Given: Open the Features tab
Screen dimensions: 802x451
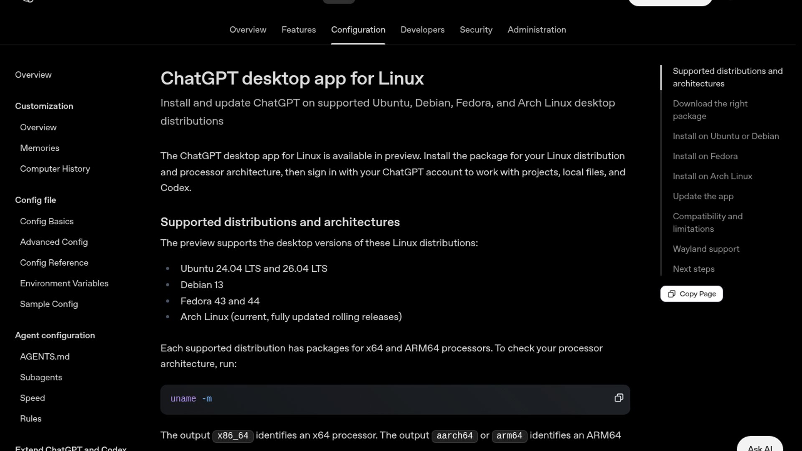Looking at the screenshot, I should click(299, 30).
